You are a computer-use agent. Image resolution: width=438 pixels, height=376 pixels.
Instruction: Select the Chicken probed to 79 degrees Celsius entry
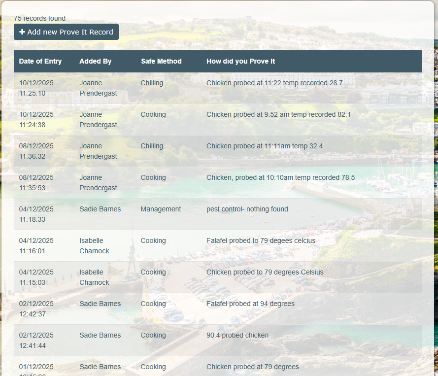click(265, 273)
